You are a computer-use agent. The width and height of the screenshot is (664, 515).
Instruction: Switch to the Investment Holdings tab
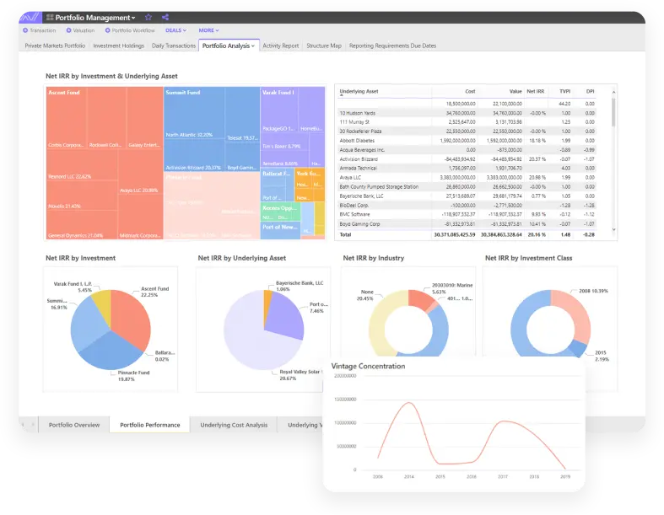coord(118,46)
